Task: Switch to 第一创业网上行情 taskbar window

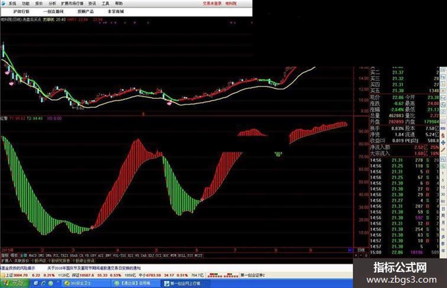Action: (185, 283)
